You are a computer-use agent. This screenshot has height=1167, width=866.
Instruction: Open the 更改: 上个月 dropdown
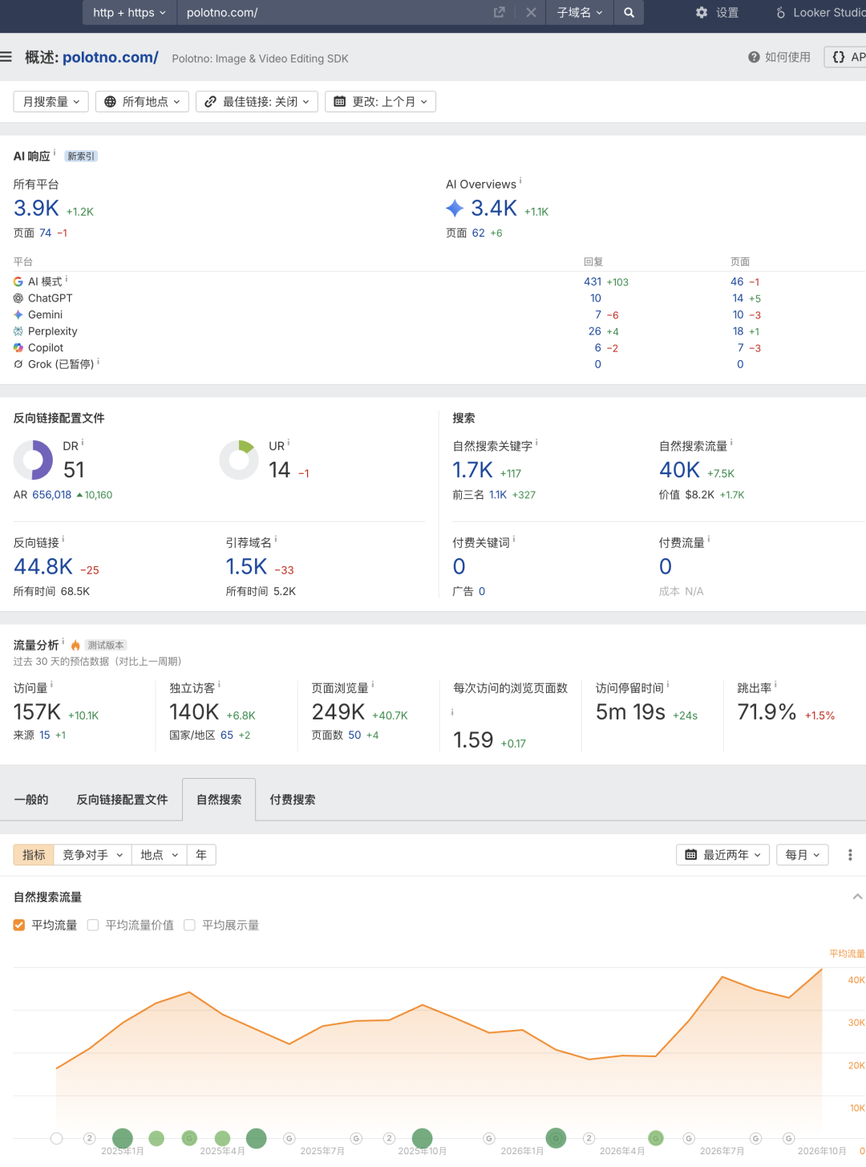[380, 102]
